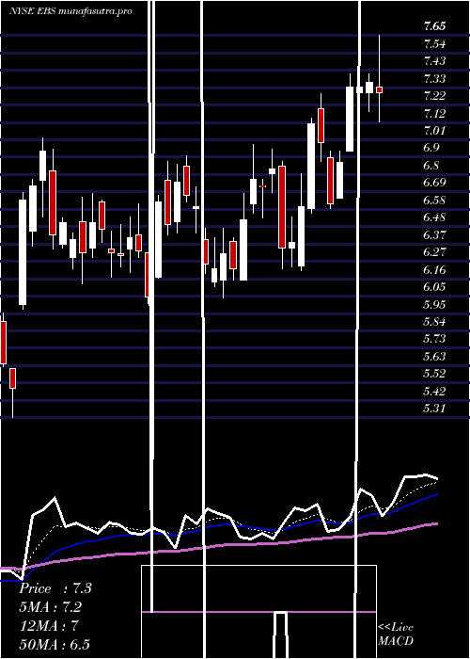Click the 6.9 price axis label
Viewport: 470px width, 659px height.
coord(431,148)
